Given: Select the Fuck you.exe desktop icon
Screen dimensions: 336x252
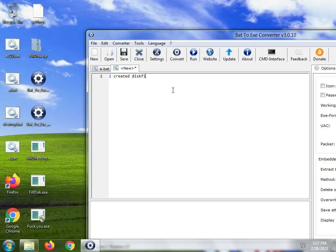Looking at the screenshot, I should (x=38, y=218).
